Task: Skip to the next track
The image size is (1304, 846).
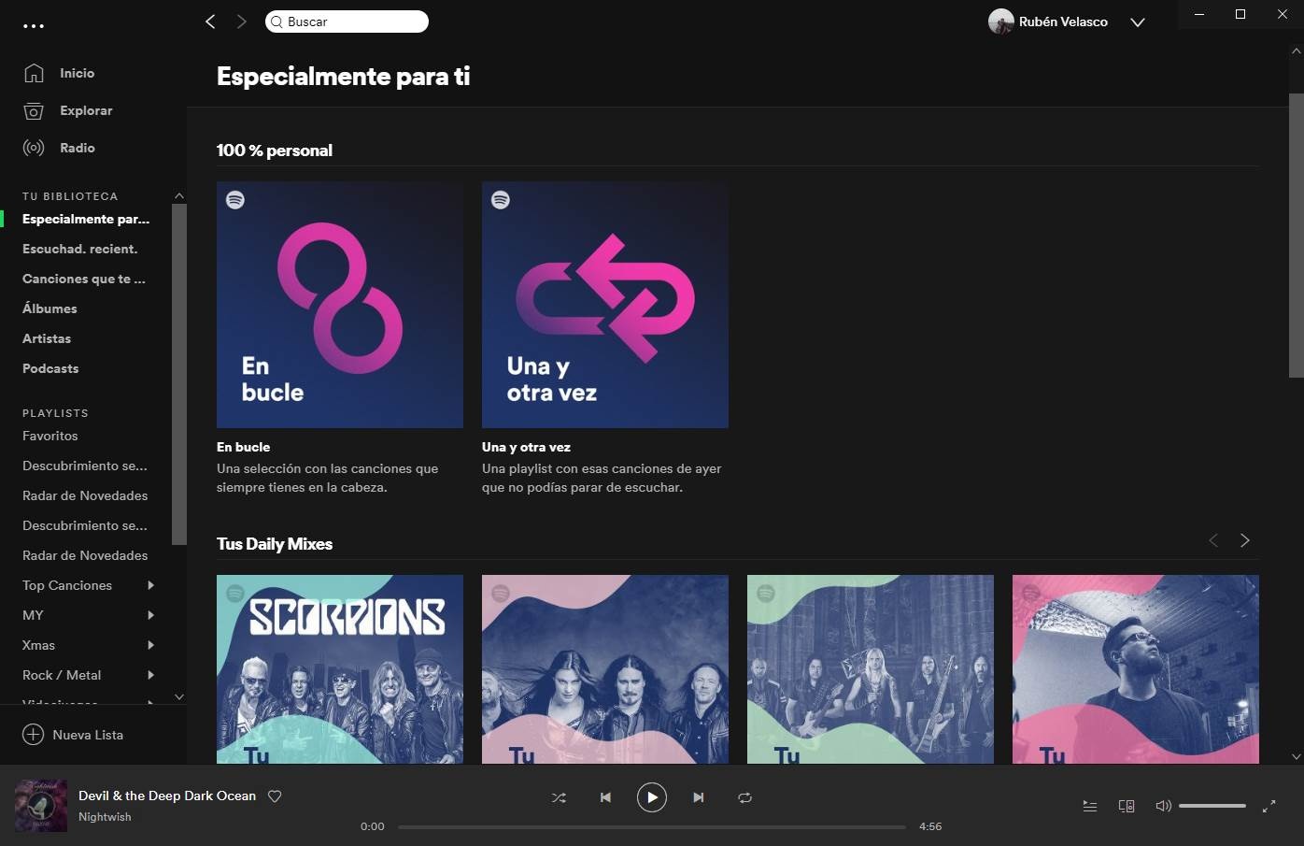Action: coord(699,797)
